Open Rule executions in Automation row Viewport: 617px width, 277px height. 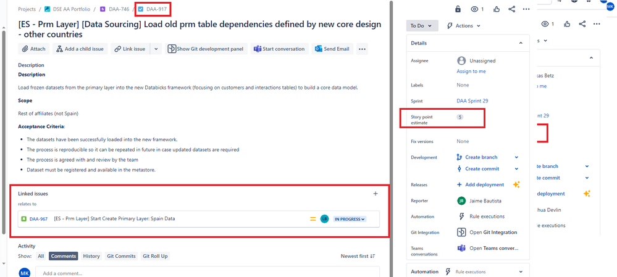(x=487, y=217)
